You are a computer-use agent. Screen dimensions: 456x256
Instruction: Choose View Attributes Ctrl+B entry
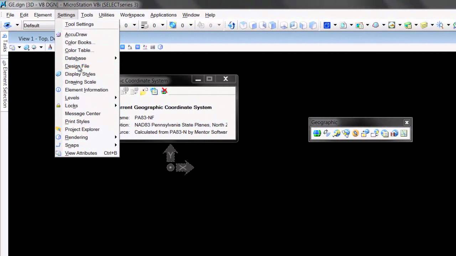[87, 153]
